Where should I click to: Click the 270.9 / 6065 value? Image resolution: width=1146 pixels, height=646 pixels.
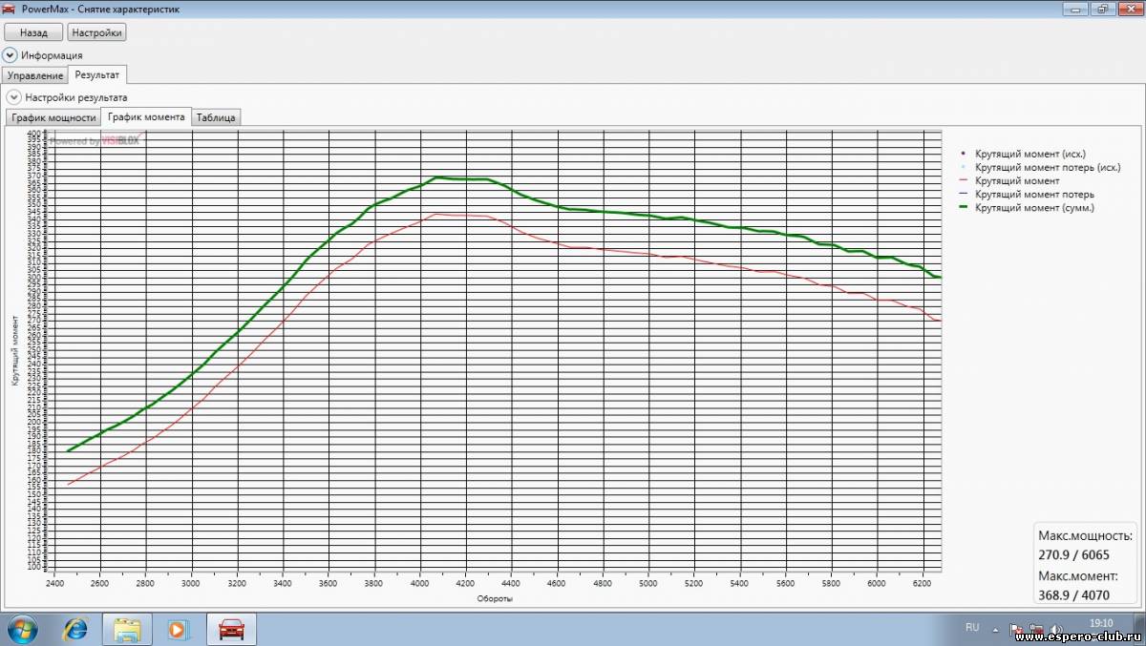coord(1073,553)
